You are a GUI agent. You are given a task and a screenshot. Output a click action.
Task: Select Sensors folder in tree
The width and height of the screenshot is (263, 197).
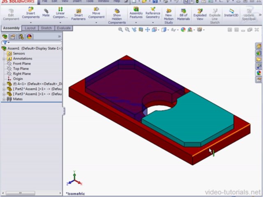point(16,53)
